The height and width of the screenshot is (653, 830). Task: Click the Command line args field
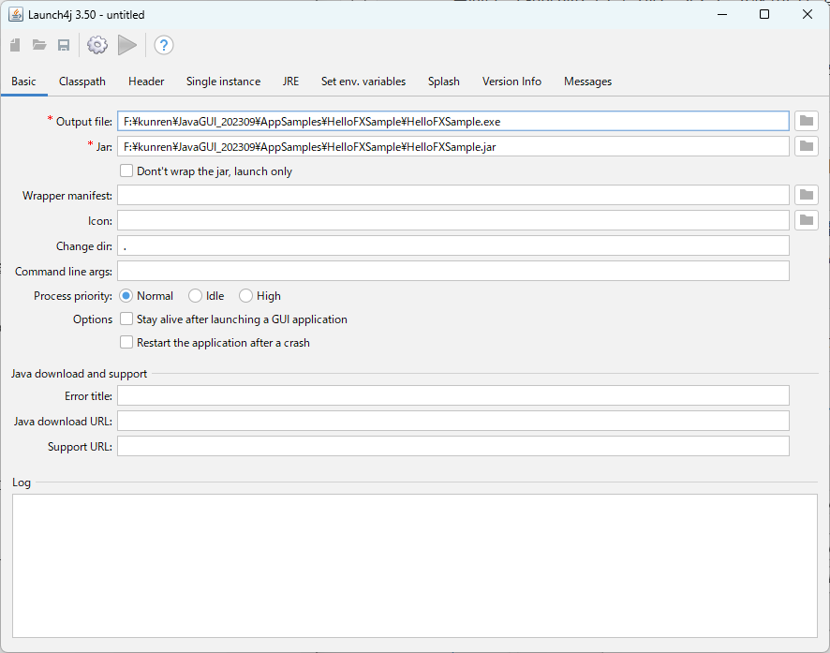[x=453, y=271]
